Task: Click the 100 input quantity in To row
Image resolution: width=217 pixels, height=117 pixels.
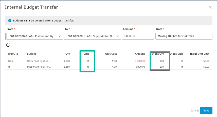Action: [x=162, y=67]
